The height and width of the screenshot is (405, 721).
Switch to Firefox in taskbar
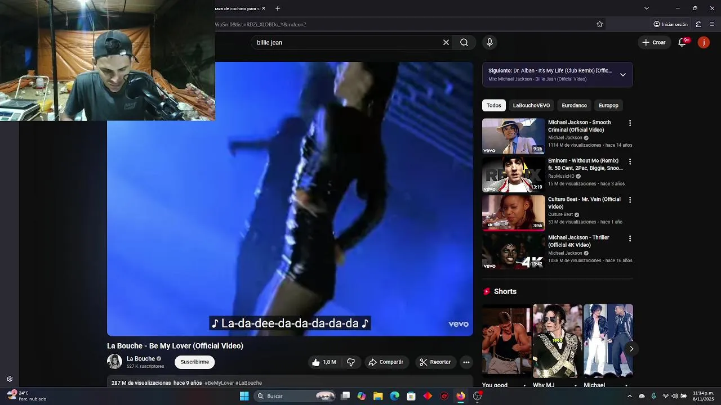461,396
